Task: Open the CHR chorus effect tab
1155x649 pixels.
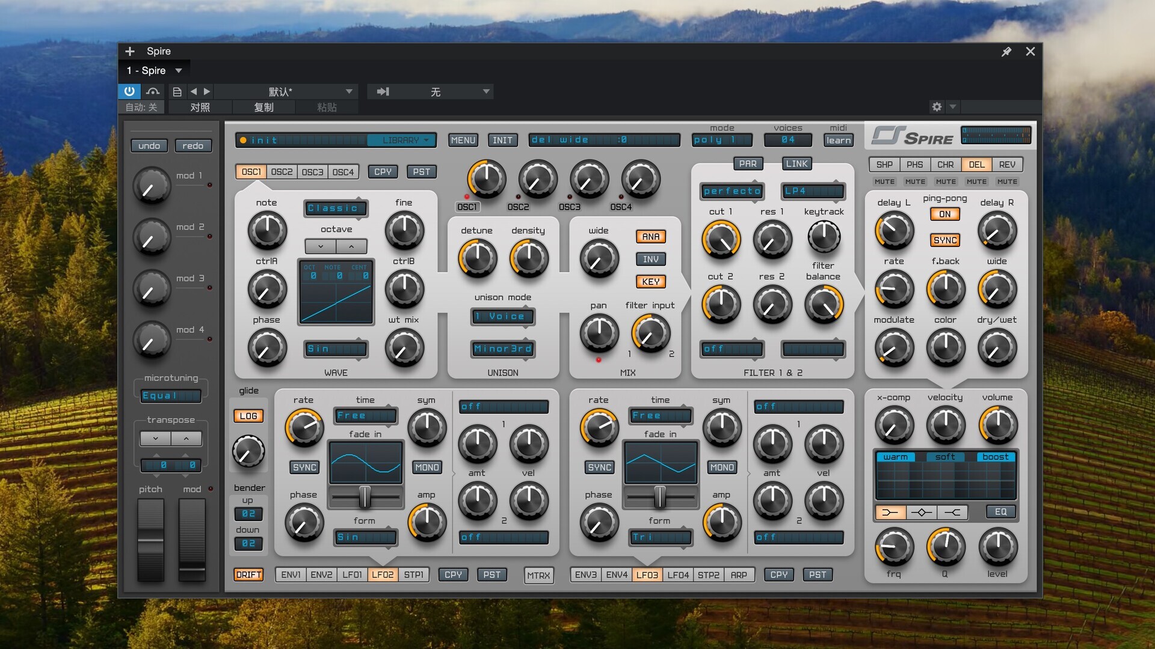Action: [x=945, y=165]
